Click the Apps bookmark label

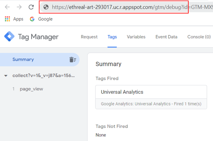[x=18, y=19]
